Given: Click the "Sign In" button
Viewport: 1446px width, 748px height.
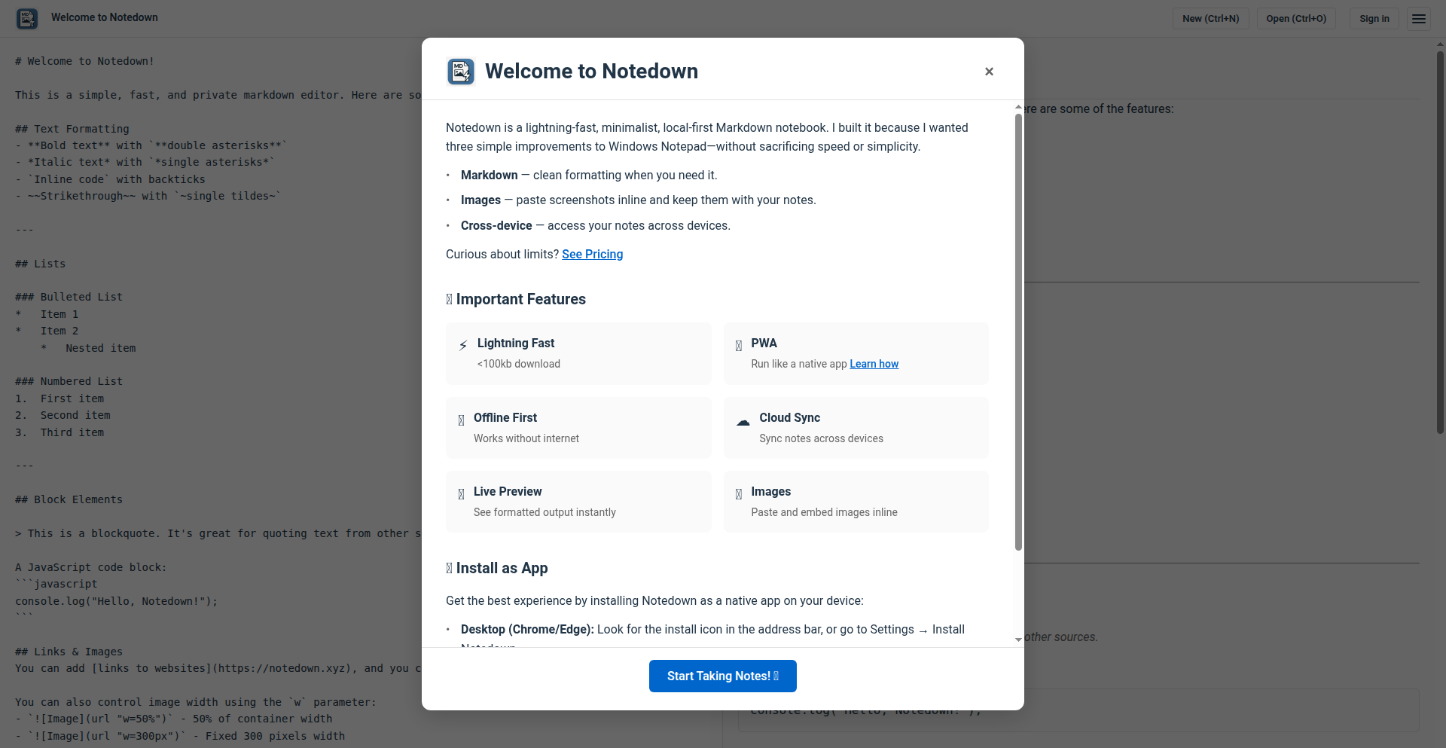Looking at the screenshot, I should click(1374, 18).
